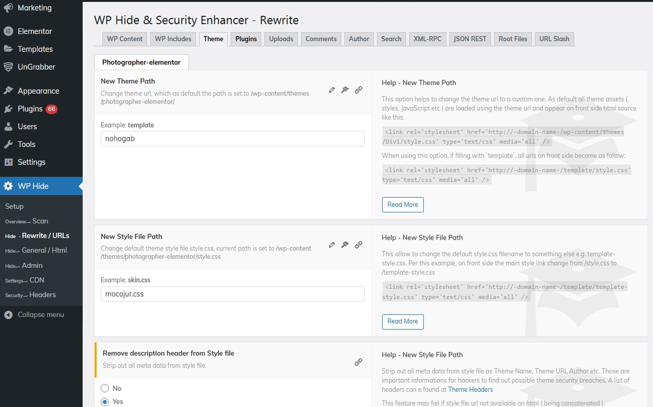Open the URL Slash tab
Screen dimensions: 653x407
[x=554, y=39]
